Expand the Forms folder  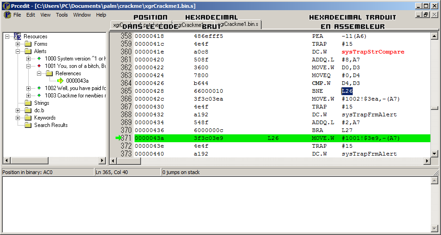18,44
